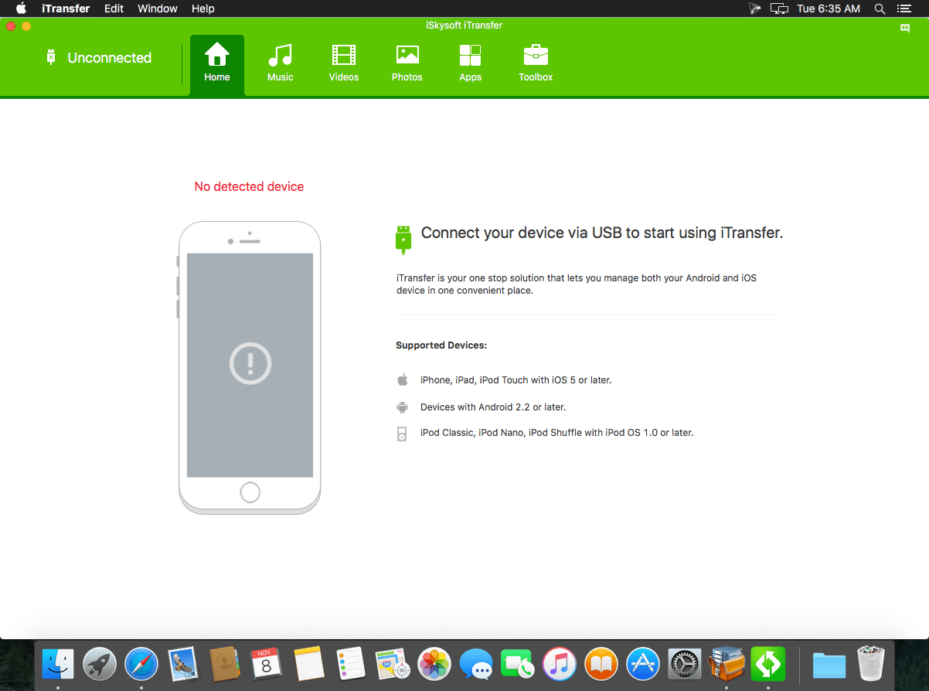This screenshot has height=691, width=929.
Task: Open Launchpad from the Dock
Action: click(100, 663)
